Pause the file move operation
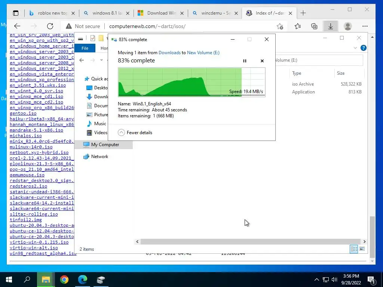This screenshot has height=287, width=383. 245,61
